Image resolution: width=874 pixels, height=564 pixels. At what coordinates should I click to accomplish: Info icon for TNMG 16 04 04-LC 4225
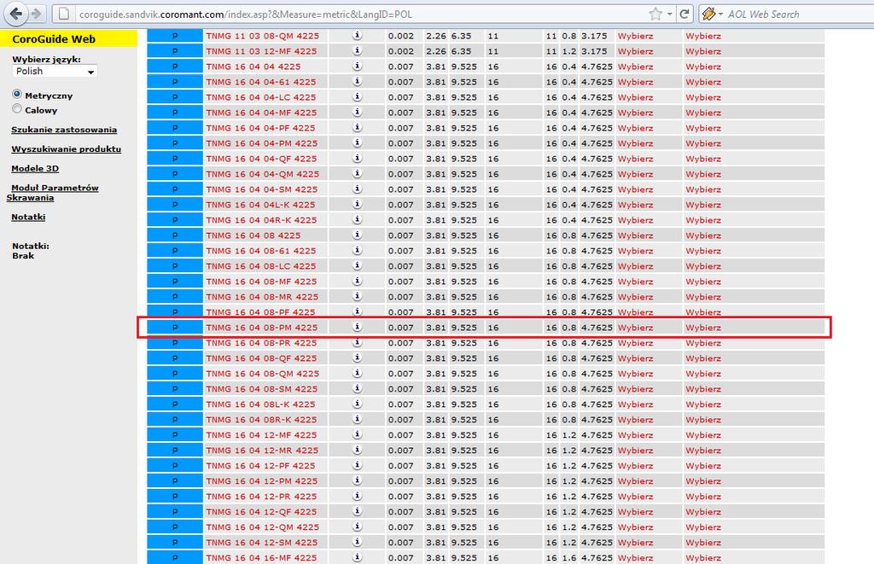358,96
